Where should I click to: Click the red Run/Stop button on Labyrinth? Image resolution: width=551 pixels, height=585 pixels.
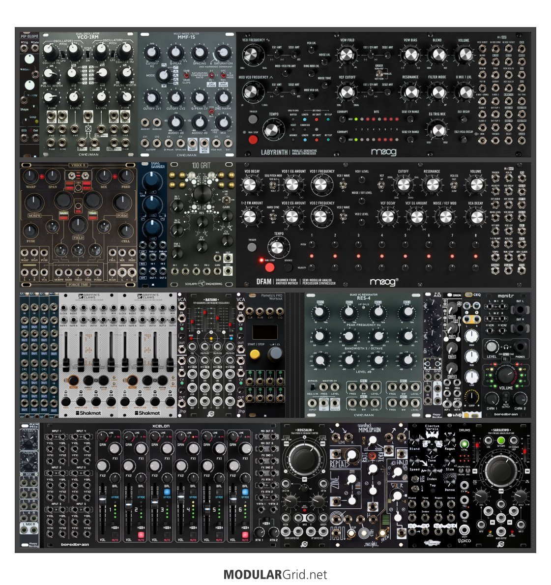tap(253, 140)
